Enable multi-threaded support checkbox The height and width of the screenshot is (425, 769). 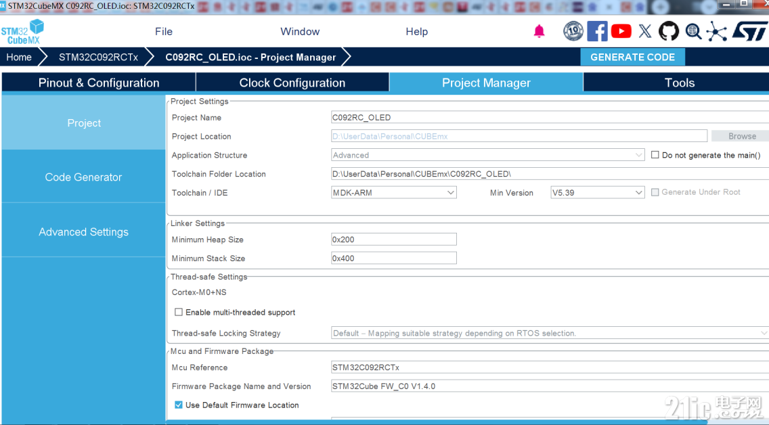pos(179,312)
